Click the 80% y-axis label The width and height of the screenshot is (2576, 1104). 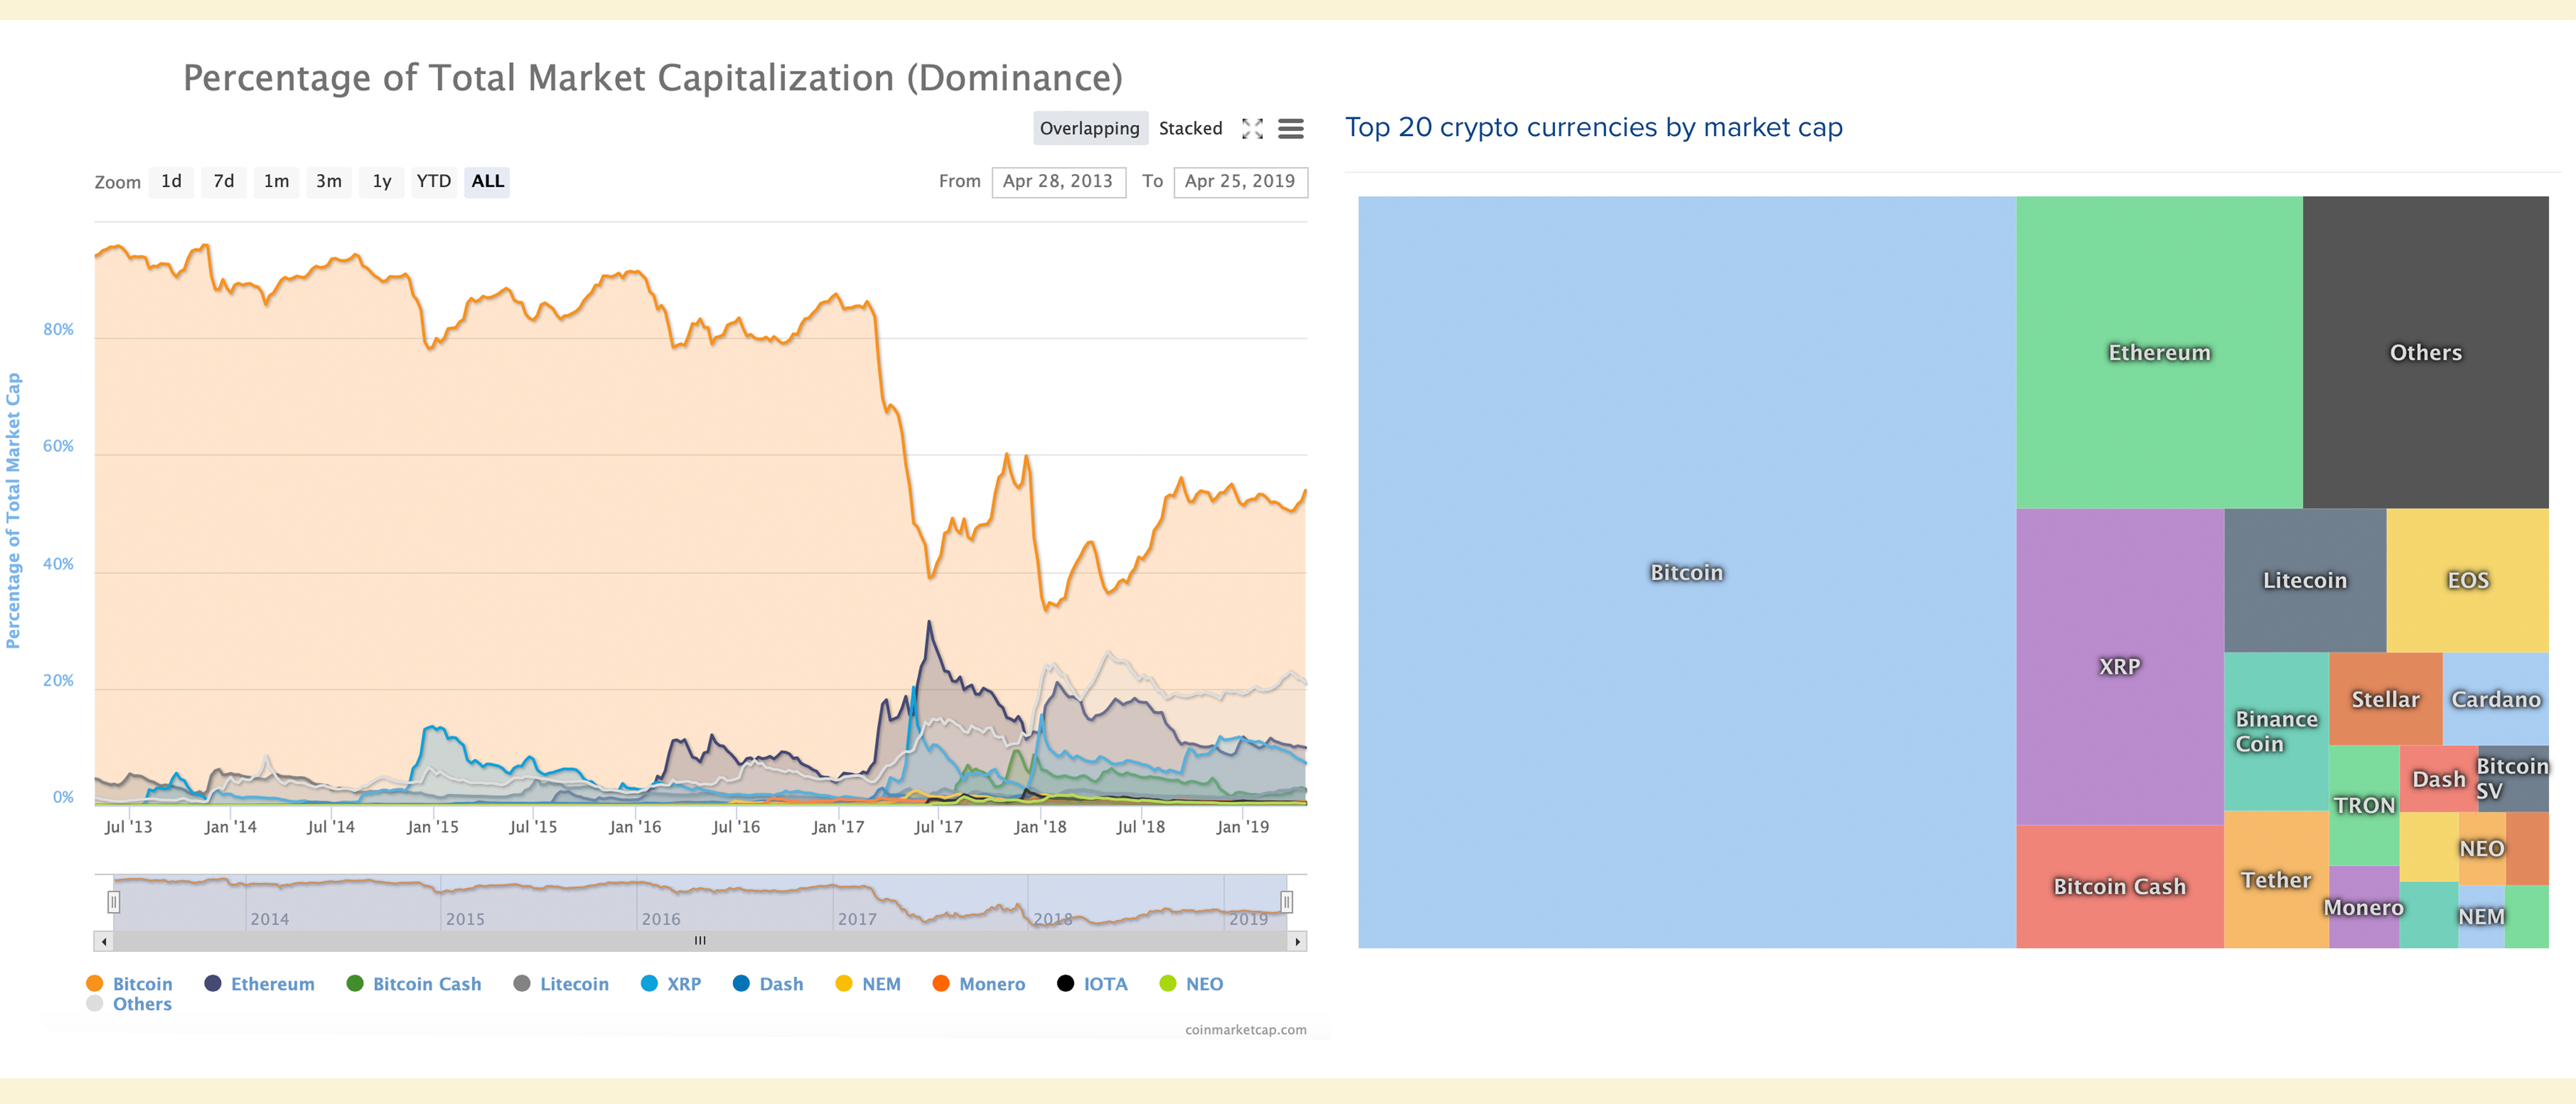click(58, 330)
